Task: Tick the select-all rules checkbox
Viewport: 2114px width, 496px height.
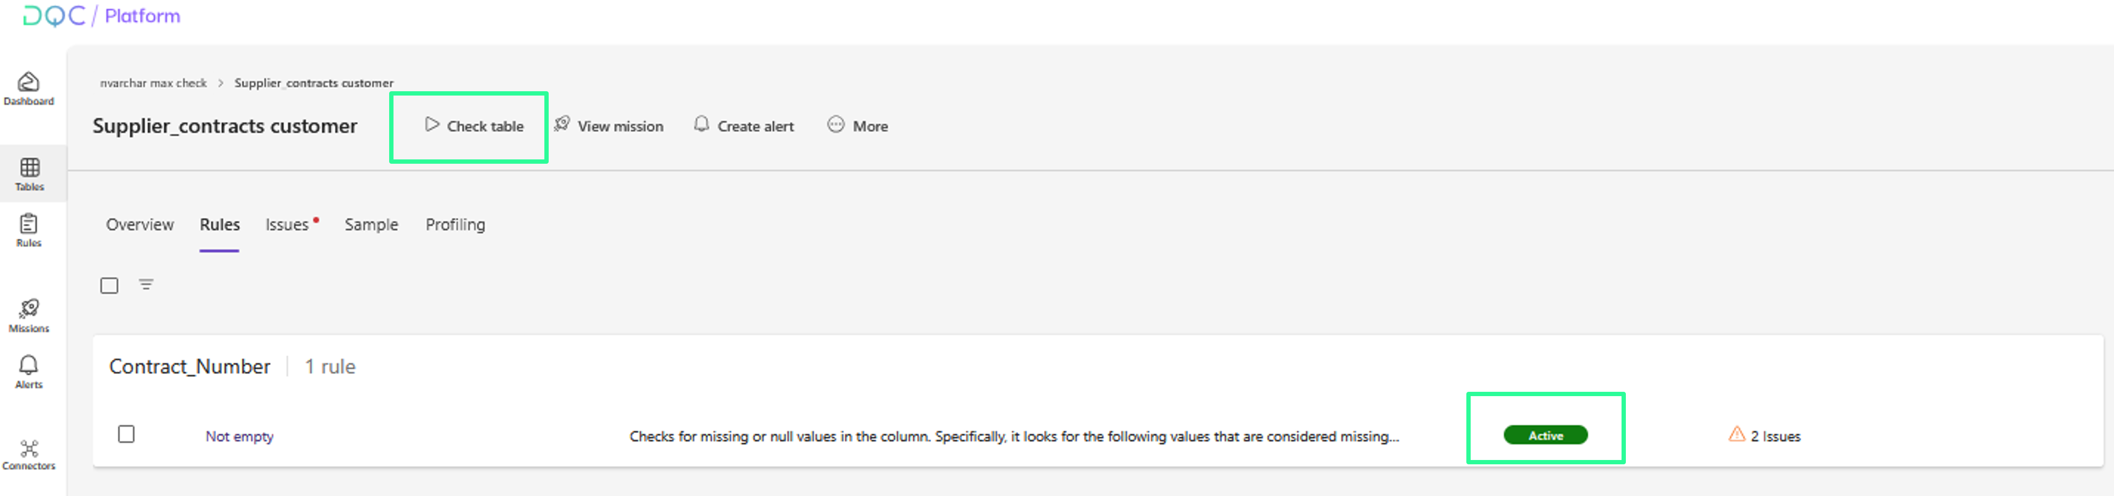Action: (x=109, y=285)
